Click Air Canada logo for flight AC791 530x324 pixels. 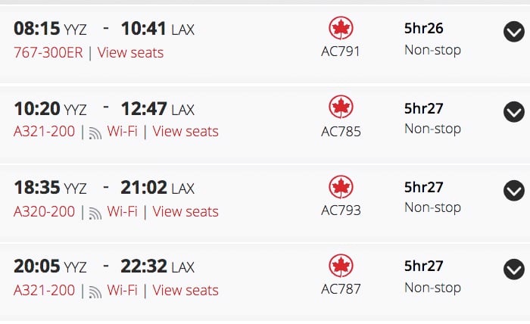click(x=341, y=28)
